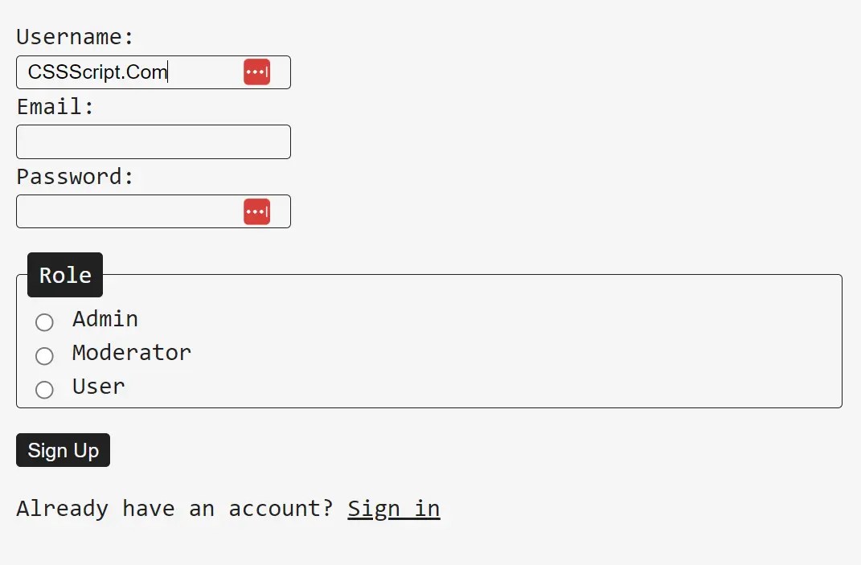Image resolution: width=861 pixels, height=565 pixels.
Task: Select the Admin role
Action: (44, 321)
